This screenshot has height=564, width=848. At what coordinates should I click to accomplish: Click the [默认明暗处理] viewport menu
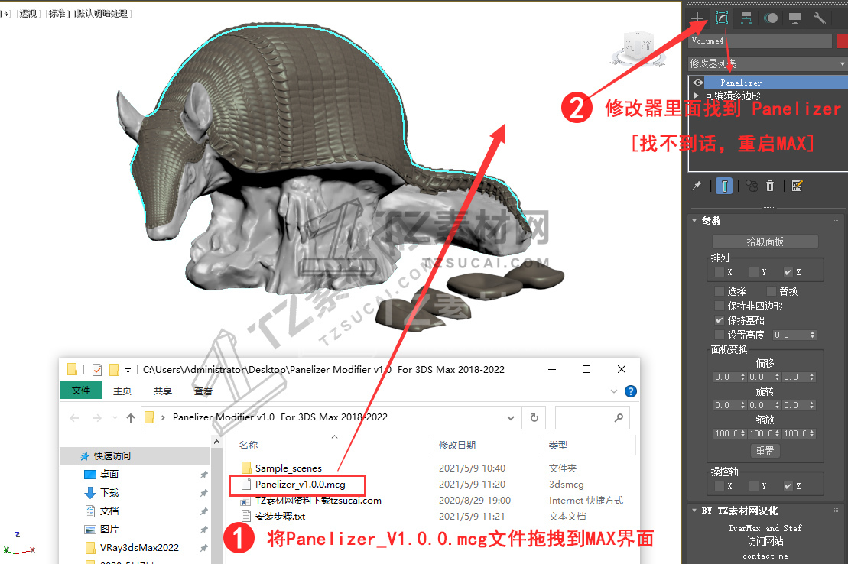click(103, 14)
